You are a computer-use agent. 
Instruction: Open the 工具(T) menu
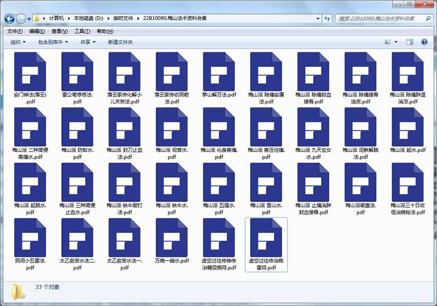tap(82, 31)
